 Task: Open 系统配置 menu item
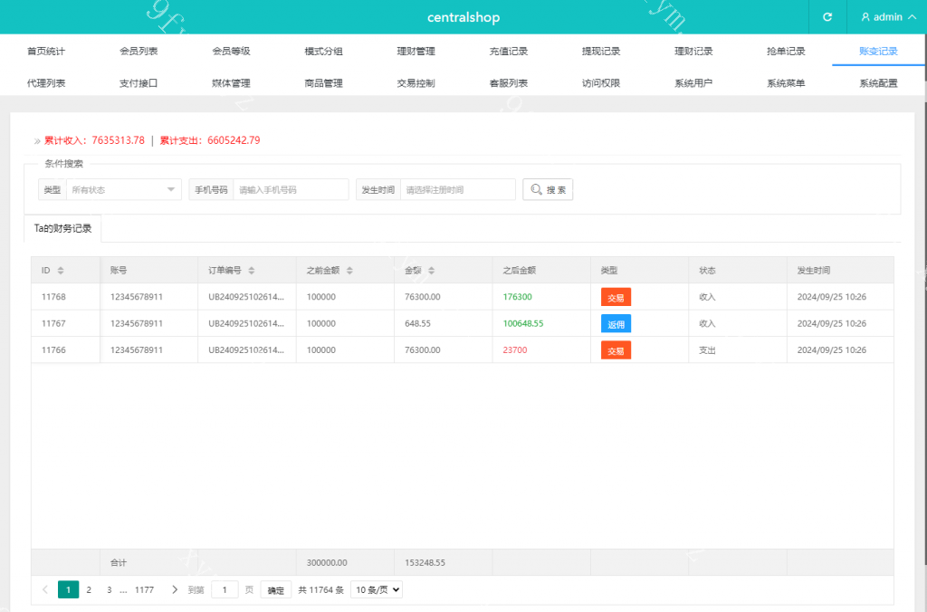tap(878, 82)
